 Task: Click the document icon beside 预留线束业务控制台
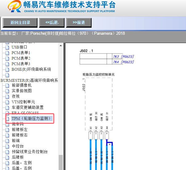tap(7, 152)
